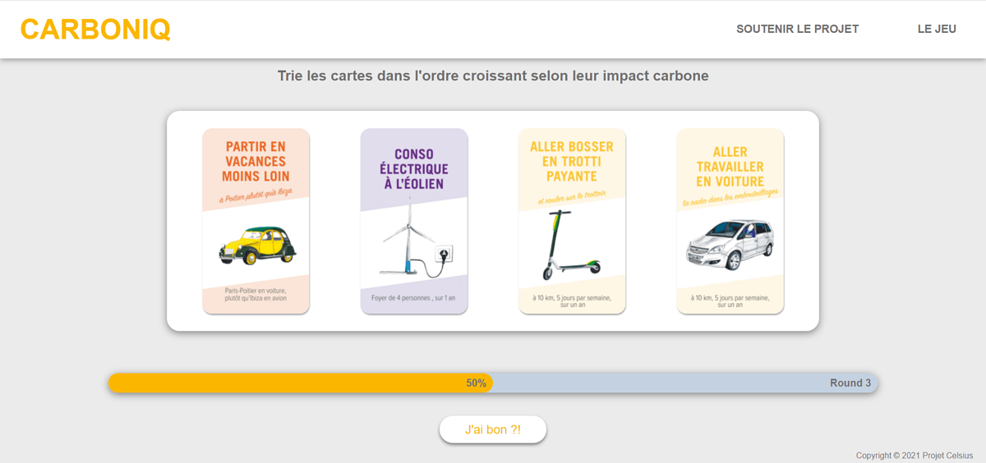Select the green electric scooter picture

tap(569, 245)
